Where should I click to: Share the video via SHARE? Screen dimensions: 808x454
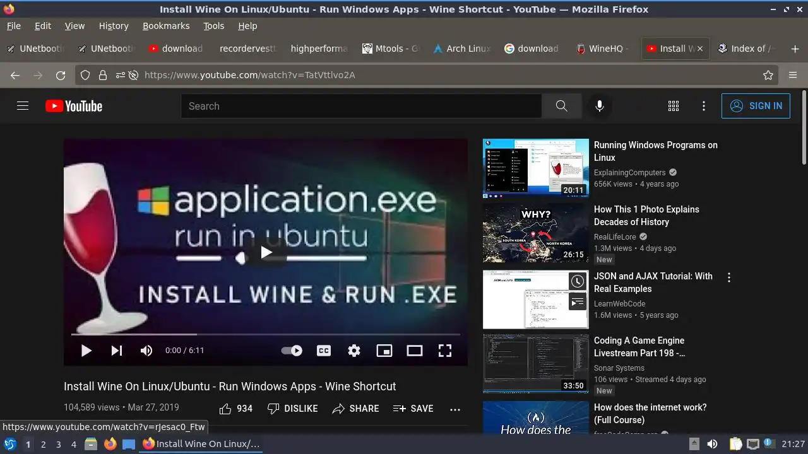(x=355, y=409)
